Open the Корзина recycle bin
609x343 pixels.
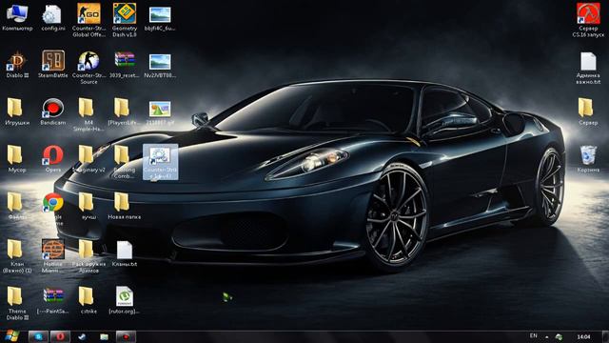588,159
